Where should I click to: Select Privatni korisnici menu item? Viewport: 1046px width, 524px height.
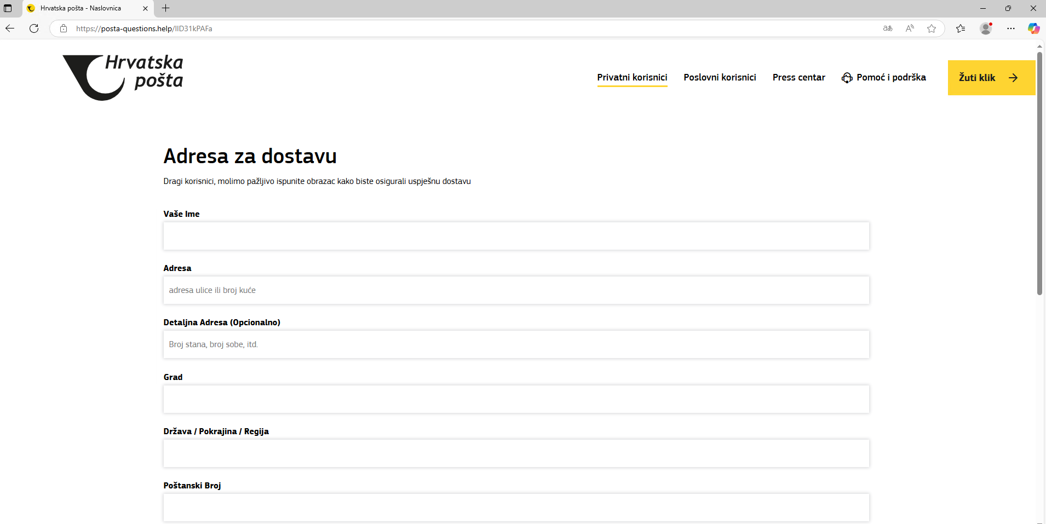632,77
